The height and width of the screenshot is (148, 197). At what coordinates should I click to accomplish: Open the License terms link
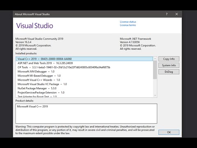point(128,25)
